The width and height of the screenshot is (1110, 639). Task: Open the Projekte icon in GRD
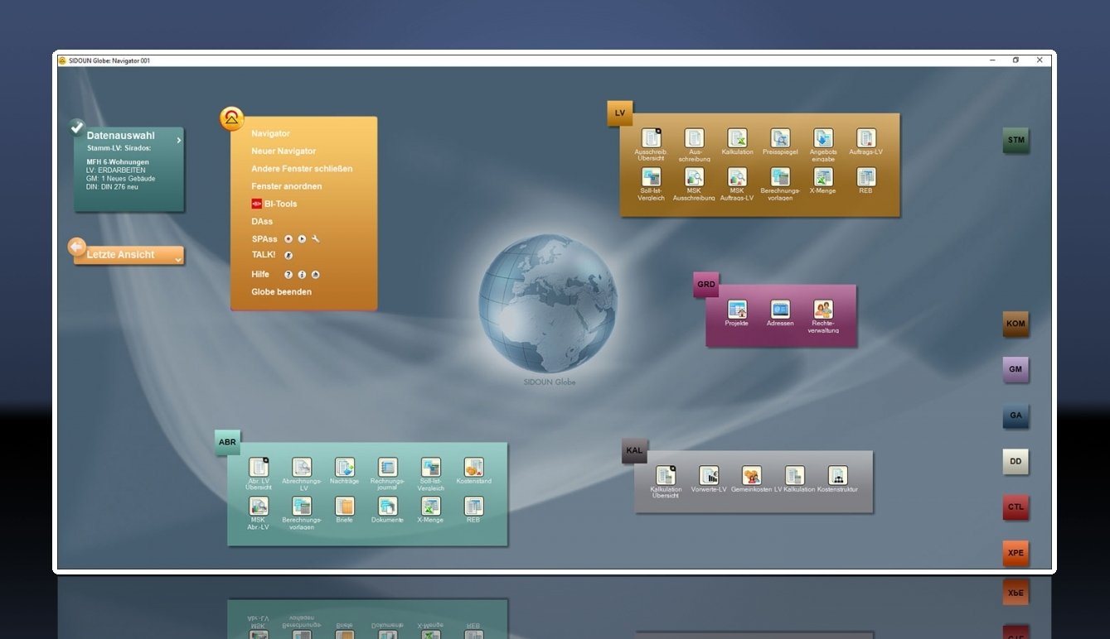737,310
